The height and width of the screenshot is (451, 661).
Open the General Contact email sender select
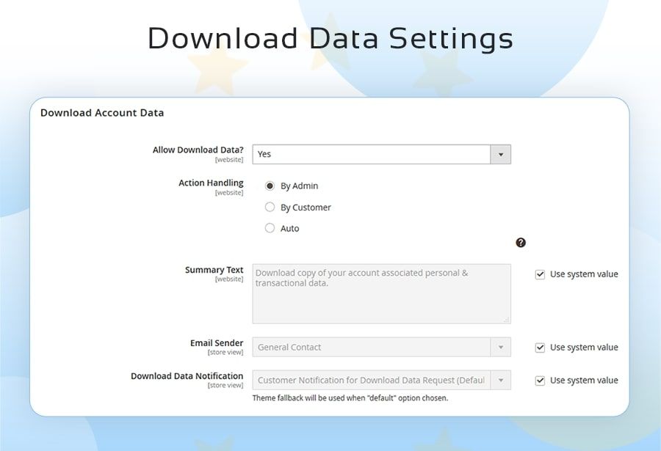[x=372, y=347]
